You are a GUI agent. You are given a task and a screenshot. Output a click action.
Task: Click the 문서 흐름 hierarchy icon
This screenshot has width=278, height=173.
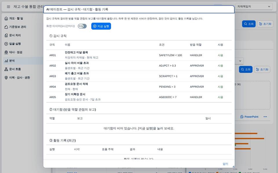6,69
